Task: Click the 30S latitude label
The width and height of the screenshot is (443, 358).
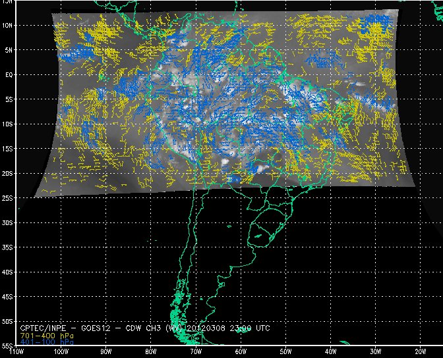Action: [x=7, y=223]
